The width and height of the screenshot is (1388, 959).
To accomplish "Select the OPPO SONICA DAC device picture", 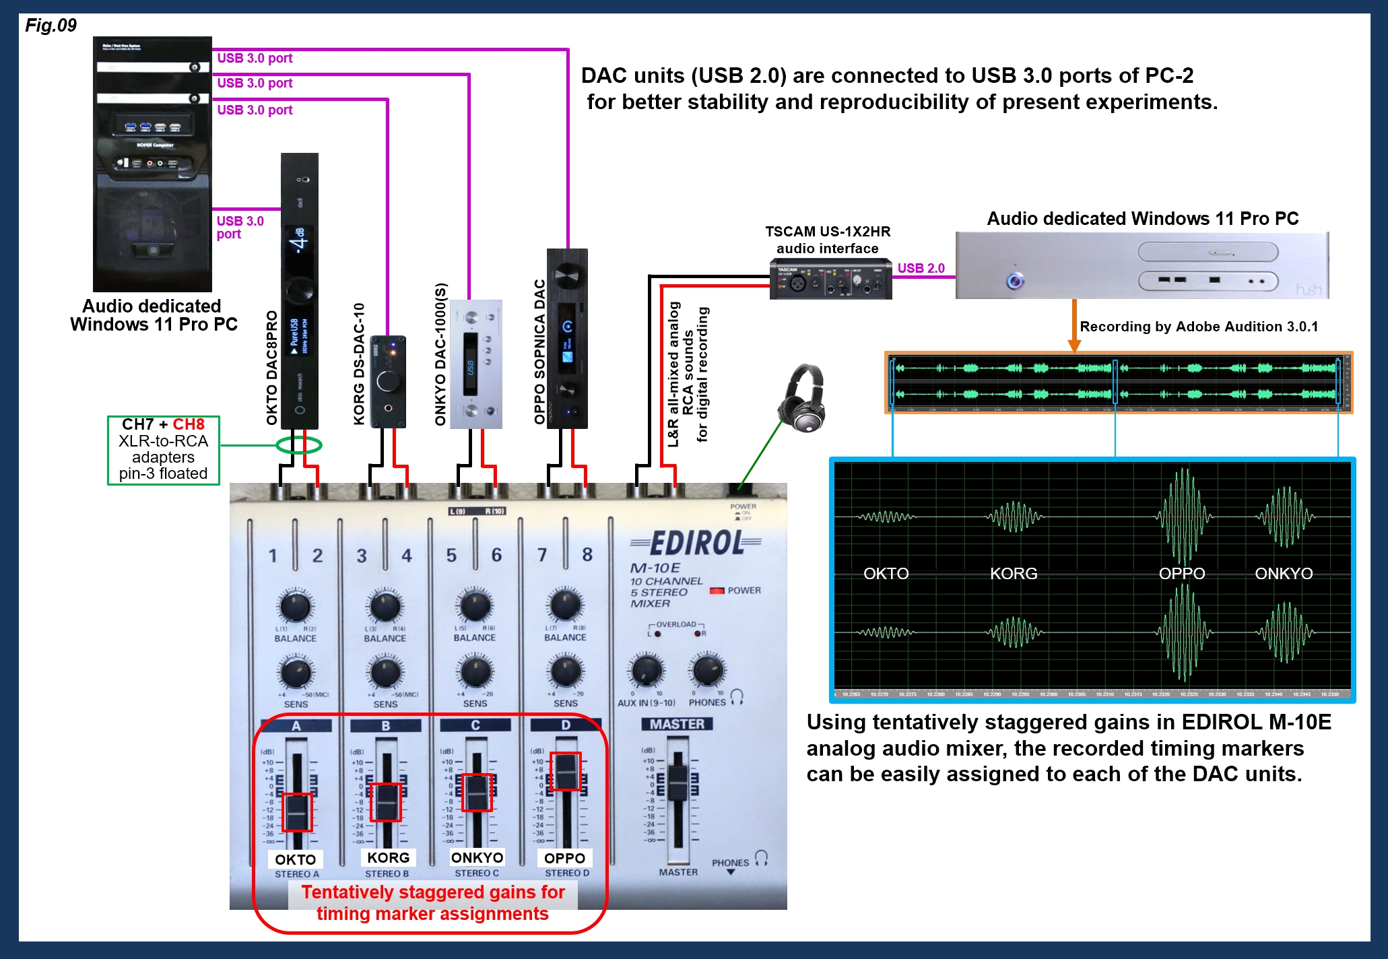I will coord(567,339).
